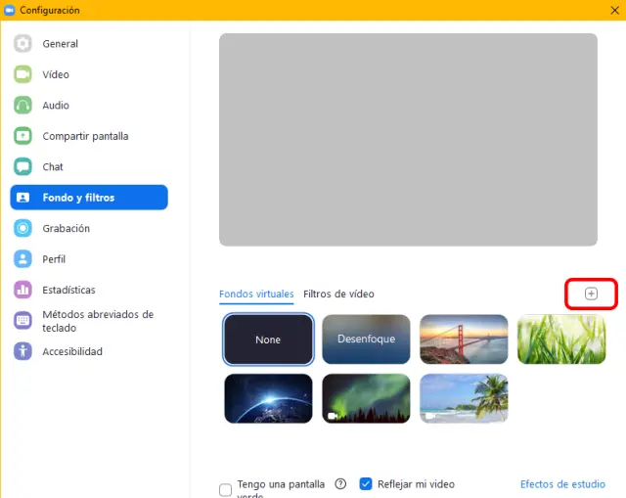Add a new virtual background with plus icon
This screenshot has width=626, height=498.
591,294
